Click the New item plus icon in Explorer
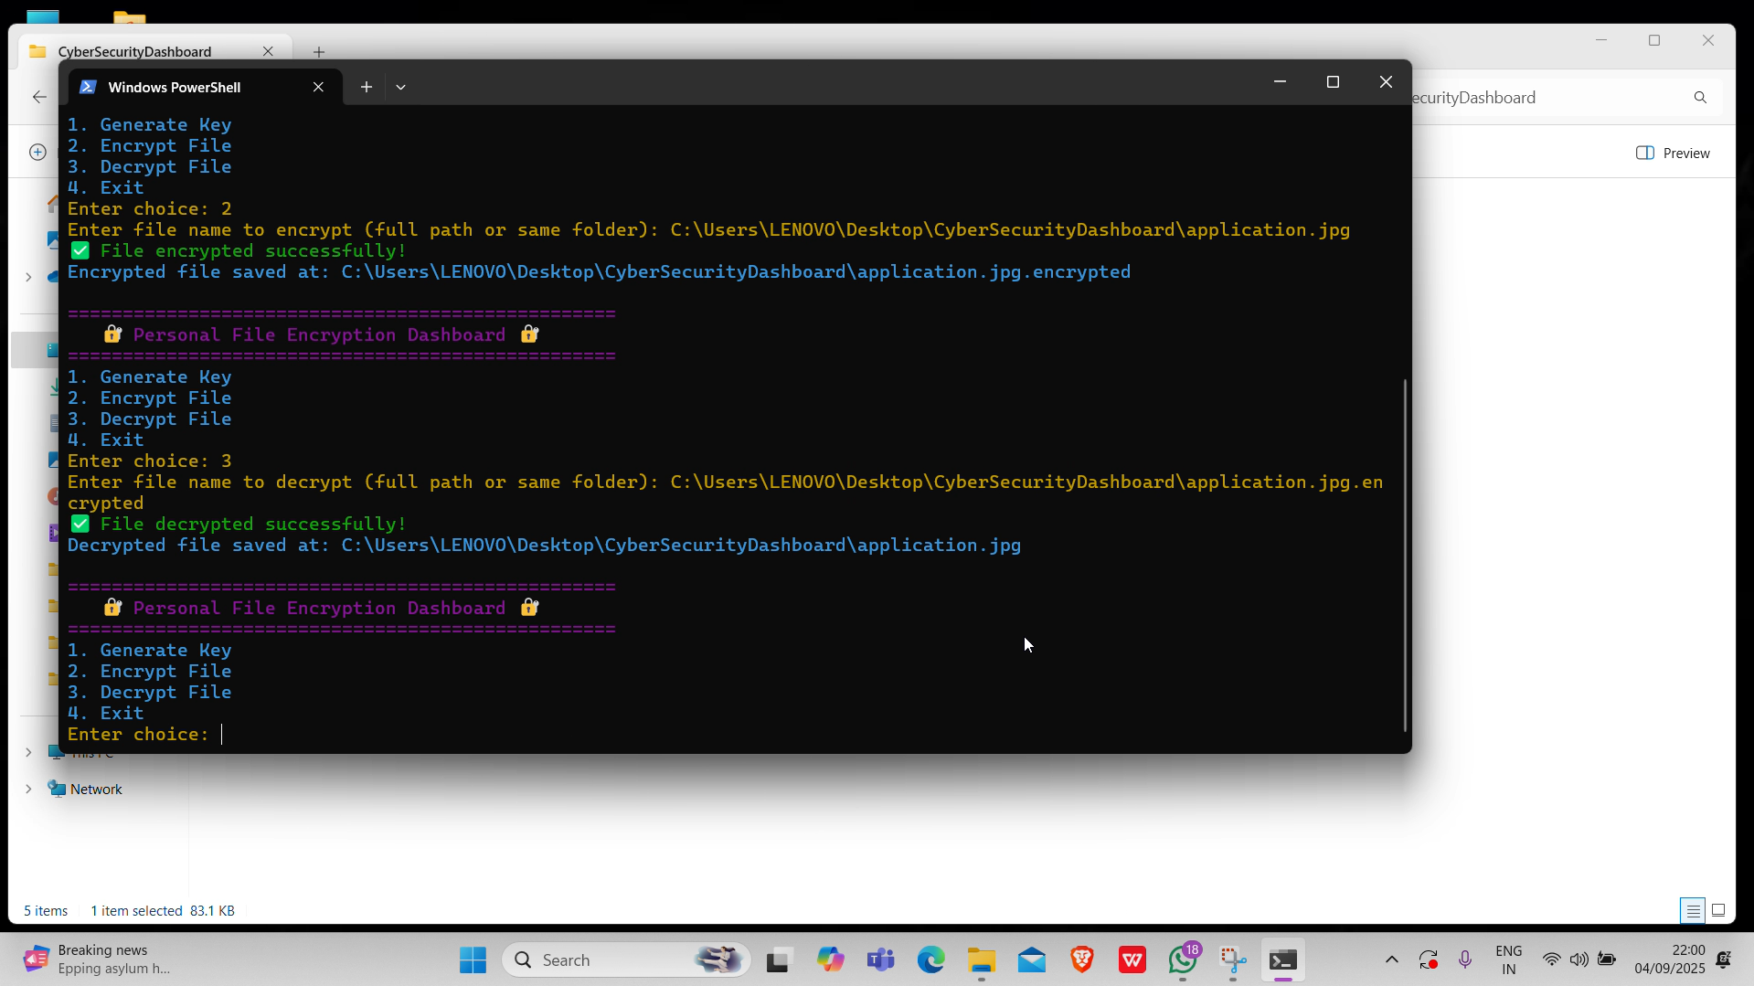The width and height of the screenshot is (1754, 986). [37, 153]
